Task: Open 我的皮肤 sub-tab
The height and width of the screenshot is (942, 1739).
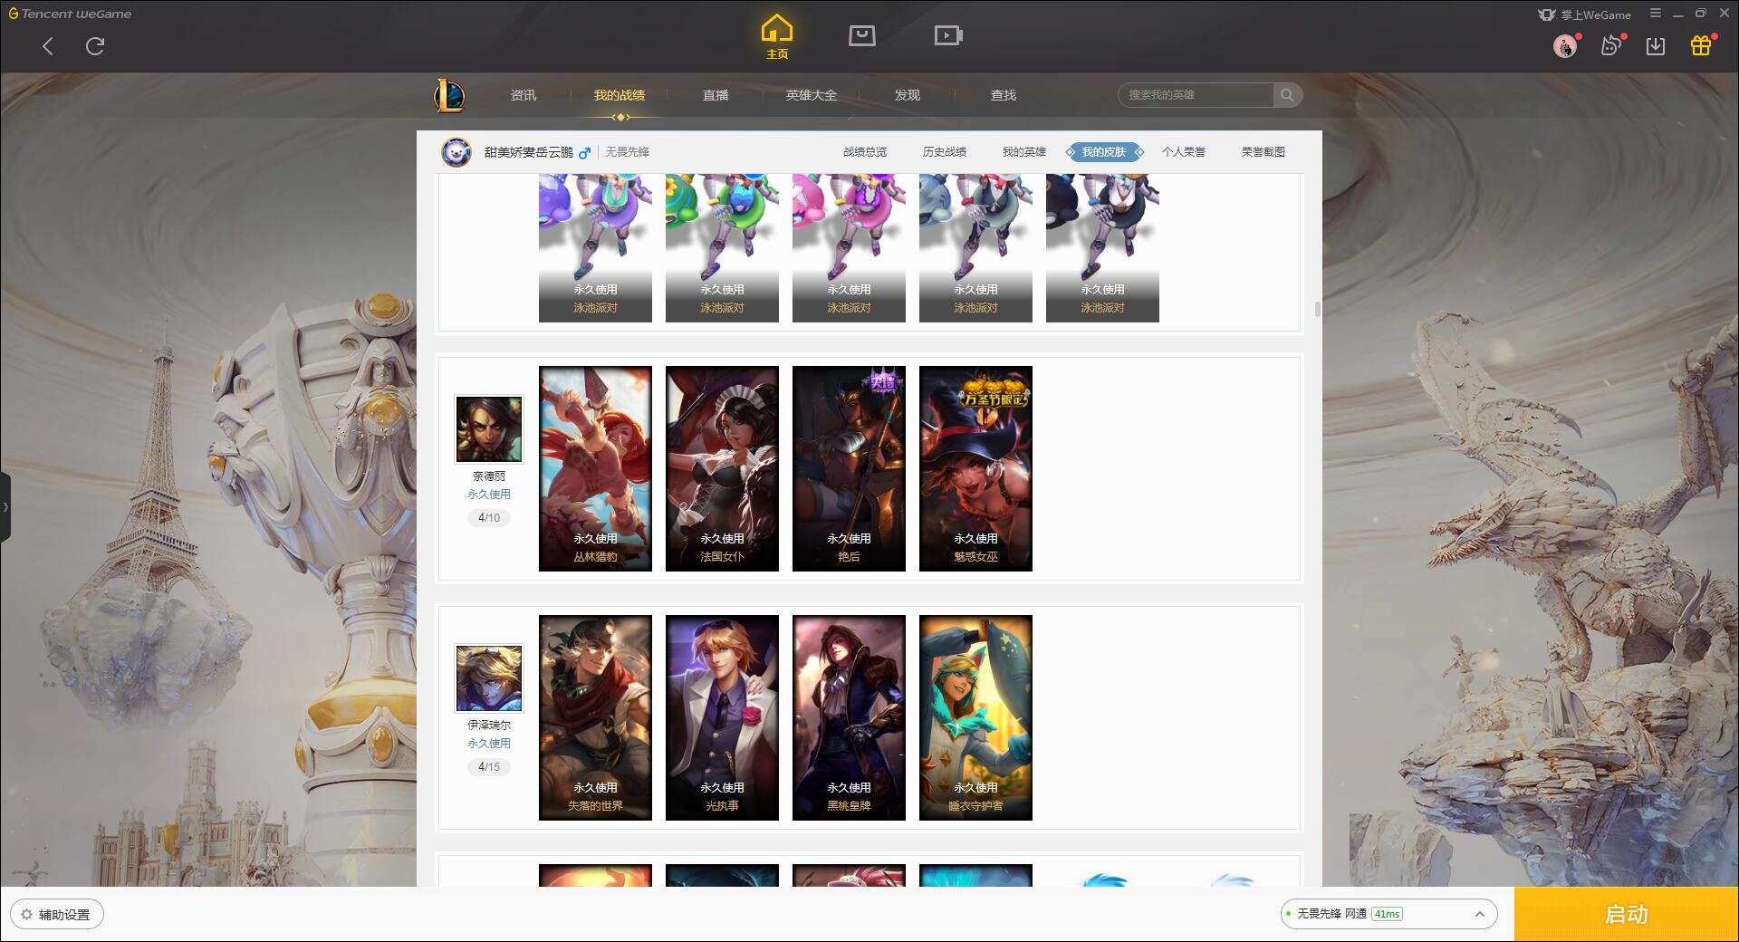Action: (1104, 152)
